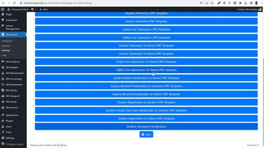Screen dimensions: 264x148
Task: Expand Invoice Generated To Parent SMS Template
Action: [x=146, y=54]
